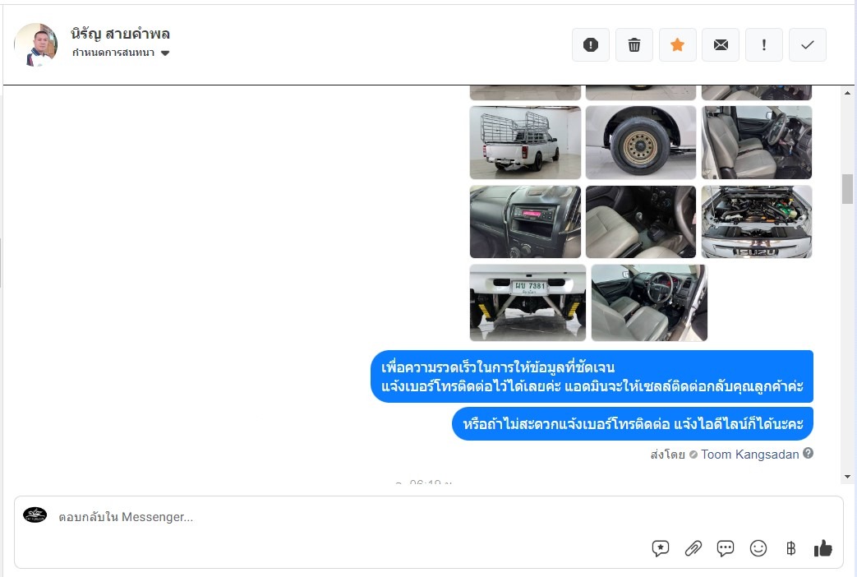Viewport: 857px width, 577px height.
Task: Flag conversation with the exclamation mark button
Action: pos(764,45)
